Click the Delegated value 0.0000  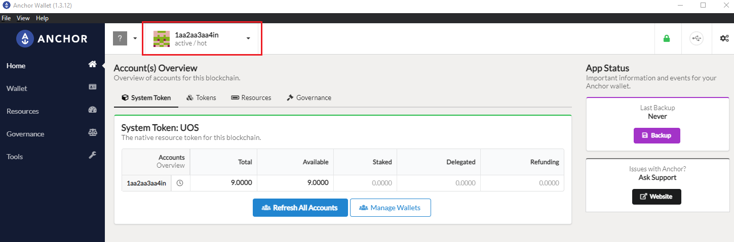(x=466, y=183)
